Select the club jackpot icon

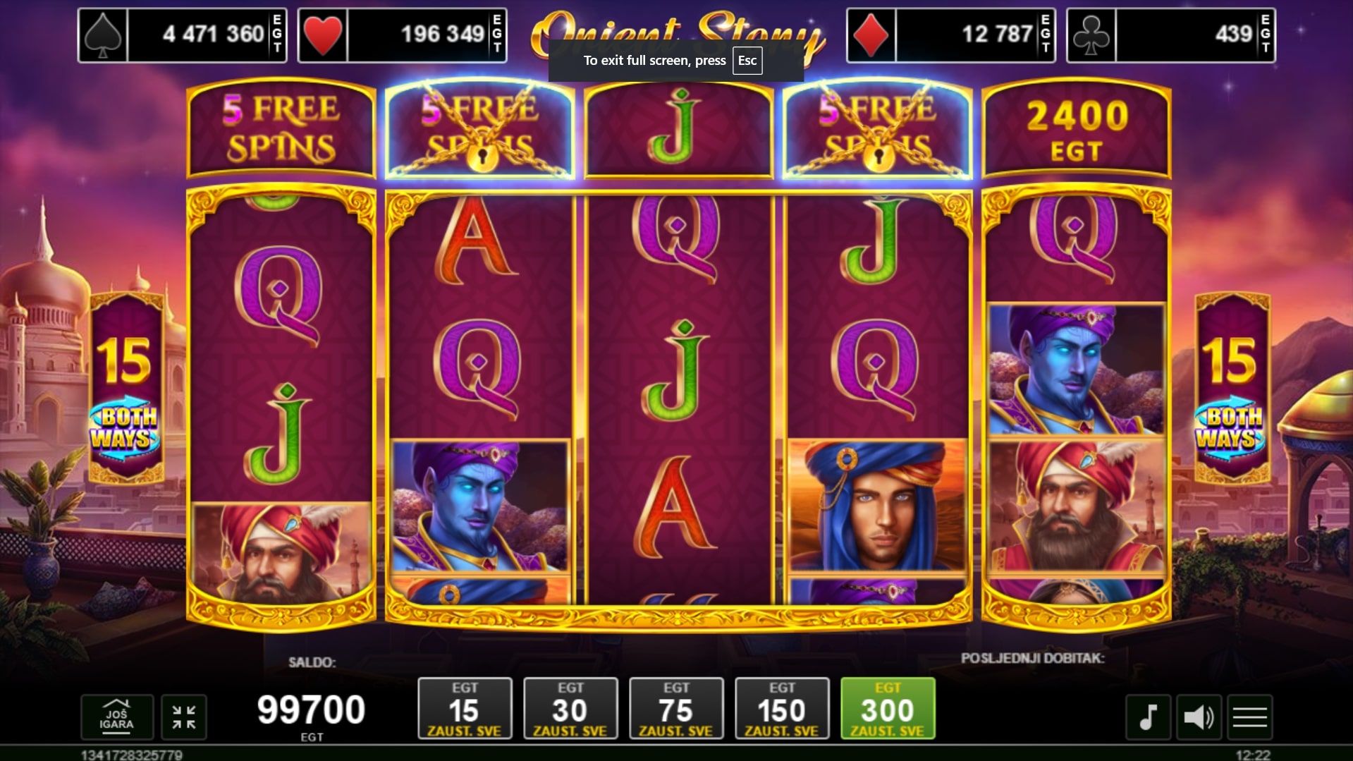pyautogui.click(x=1091, y=35)
